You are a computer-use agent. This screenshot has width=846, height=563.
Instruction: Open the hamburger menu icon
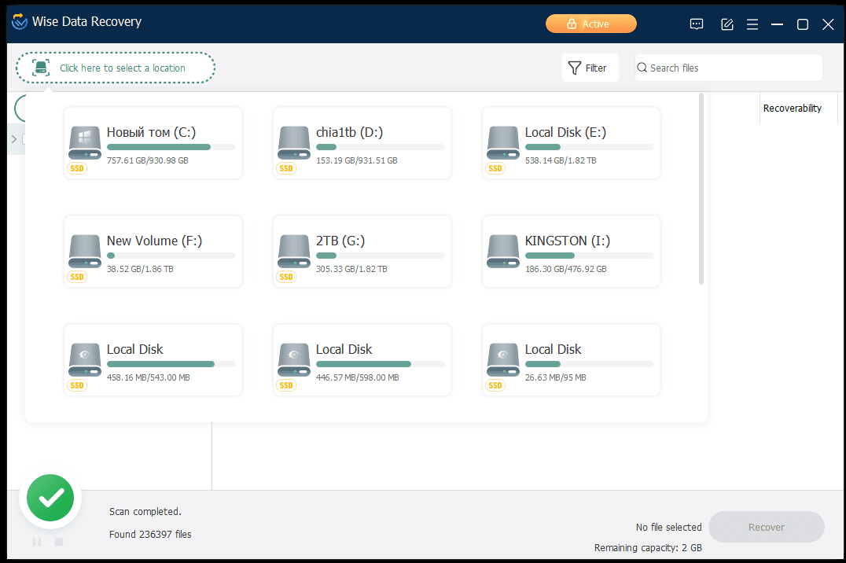(752, 24)
